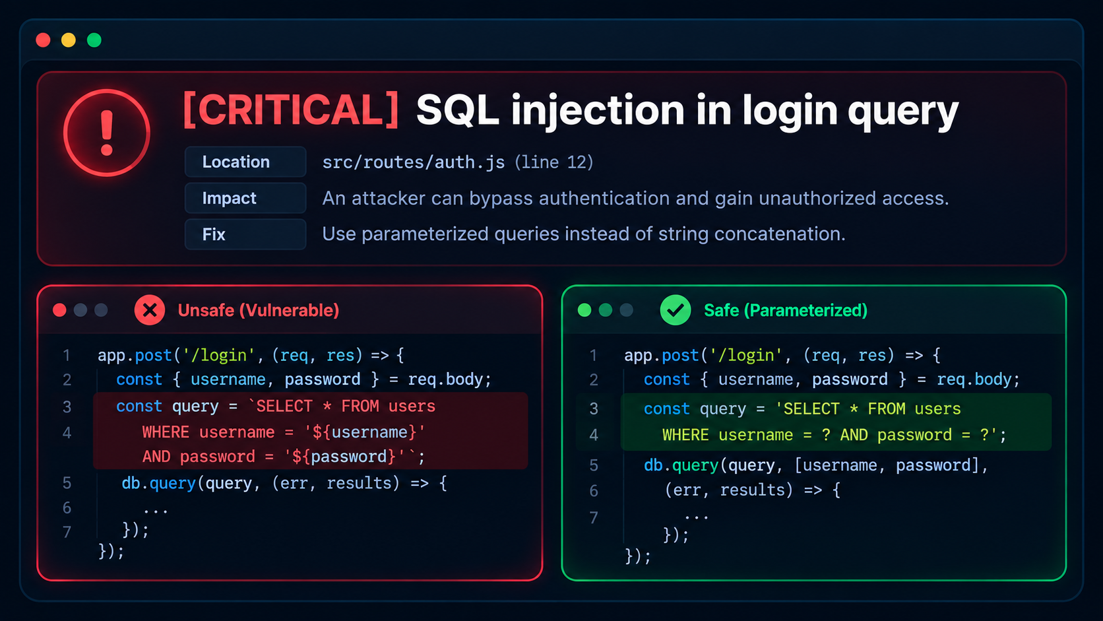Screen dimensions: 1103x621
Task: Click the Safe (Parameterized) panel title
Action: tap(786, 311)
